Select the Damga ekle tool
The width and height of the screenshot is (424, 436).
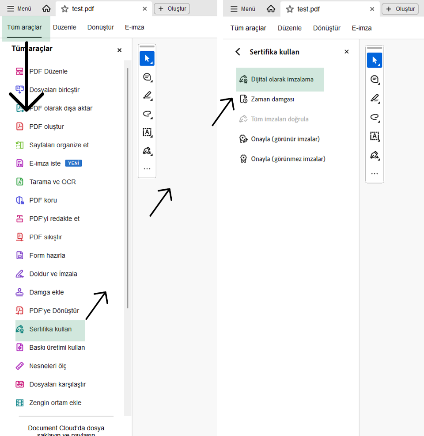[x=46, y=292]
